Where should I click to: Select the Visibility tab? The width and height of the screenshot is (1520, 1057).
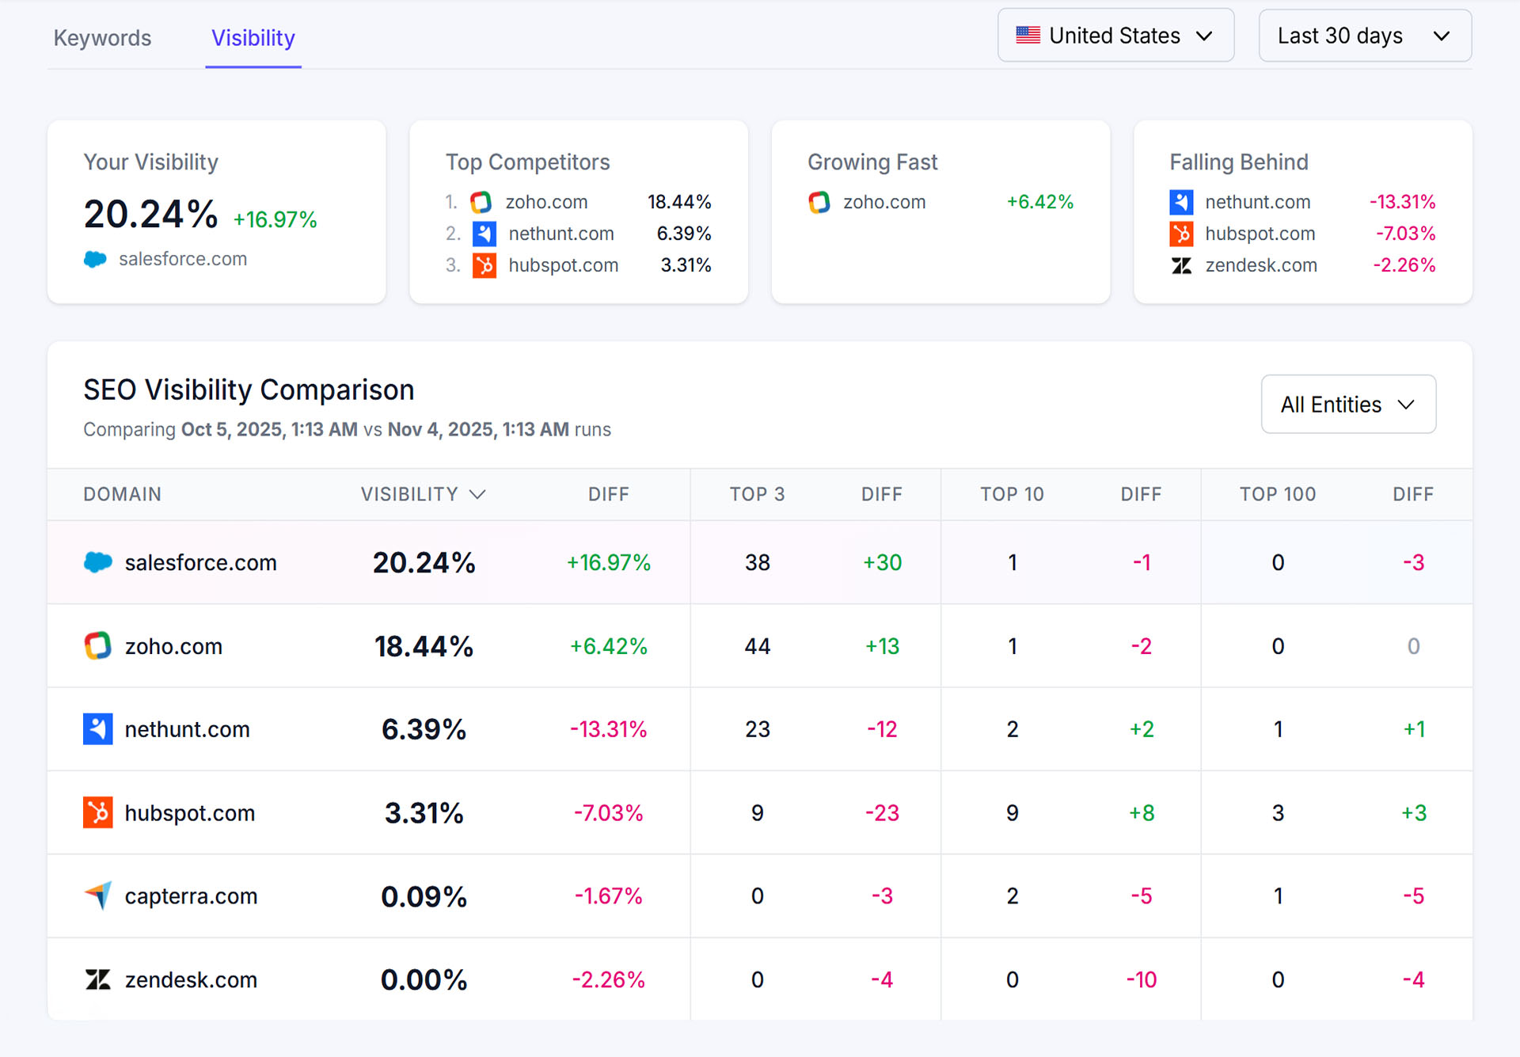tap(253, 37)
